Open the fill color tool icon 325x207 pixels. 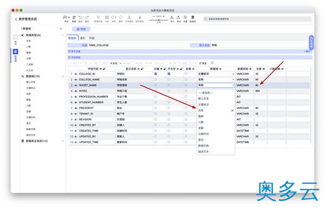pyautogui.click(x=140, y=17)
